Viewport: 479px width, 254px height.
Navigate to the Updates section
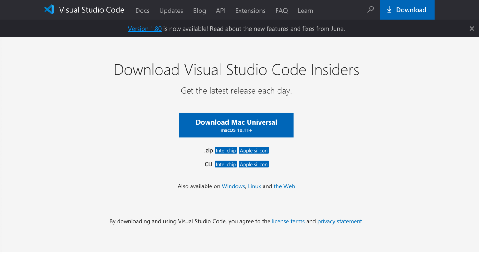[x=171, y=10]
